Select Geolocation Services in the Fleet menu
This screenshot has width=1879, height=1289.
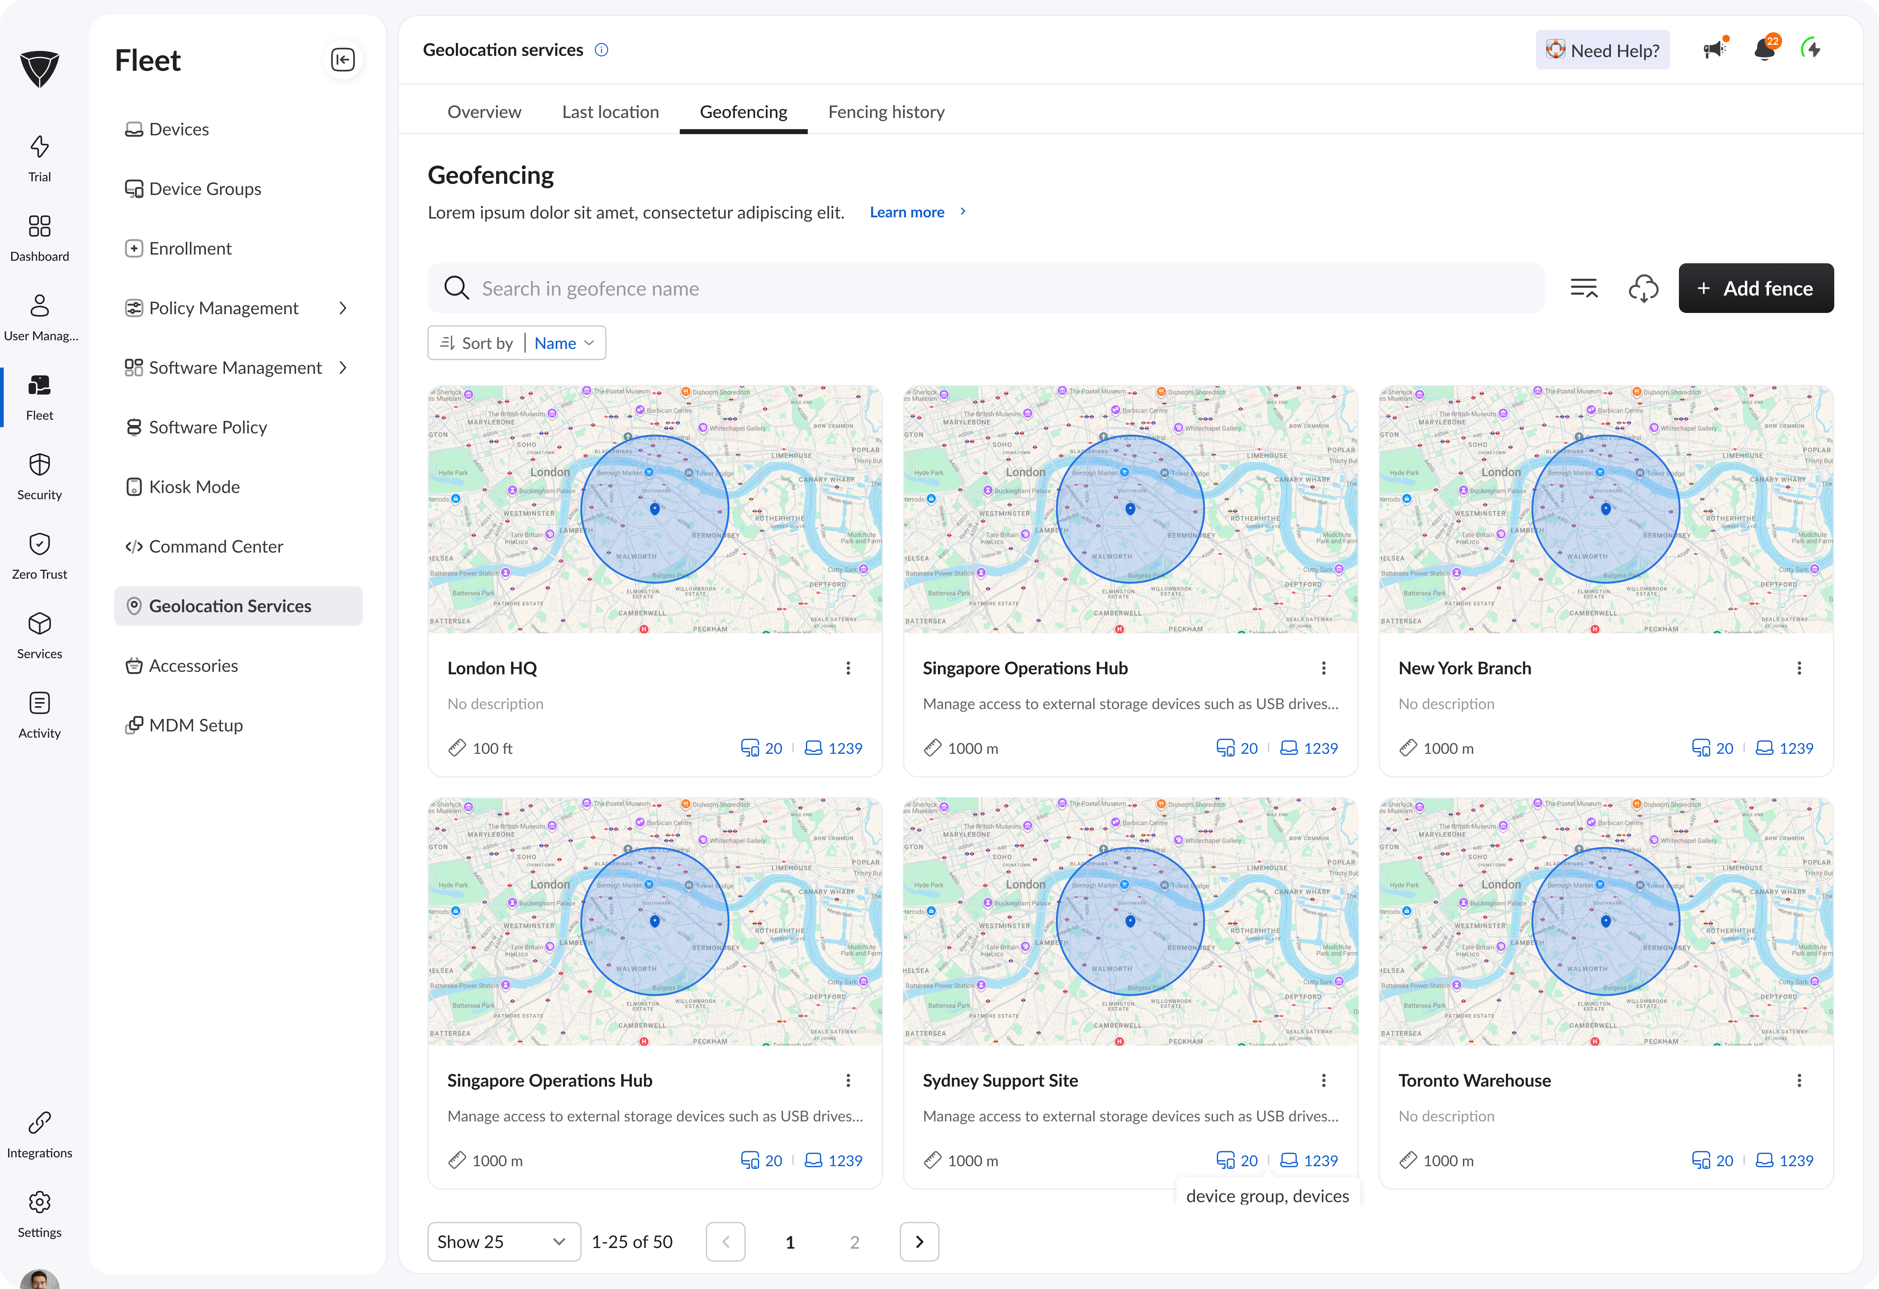point(239,606)
